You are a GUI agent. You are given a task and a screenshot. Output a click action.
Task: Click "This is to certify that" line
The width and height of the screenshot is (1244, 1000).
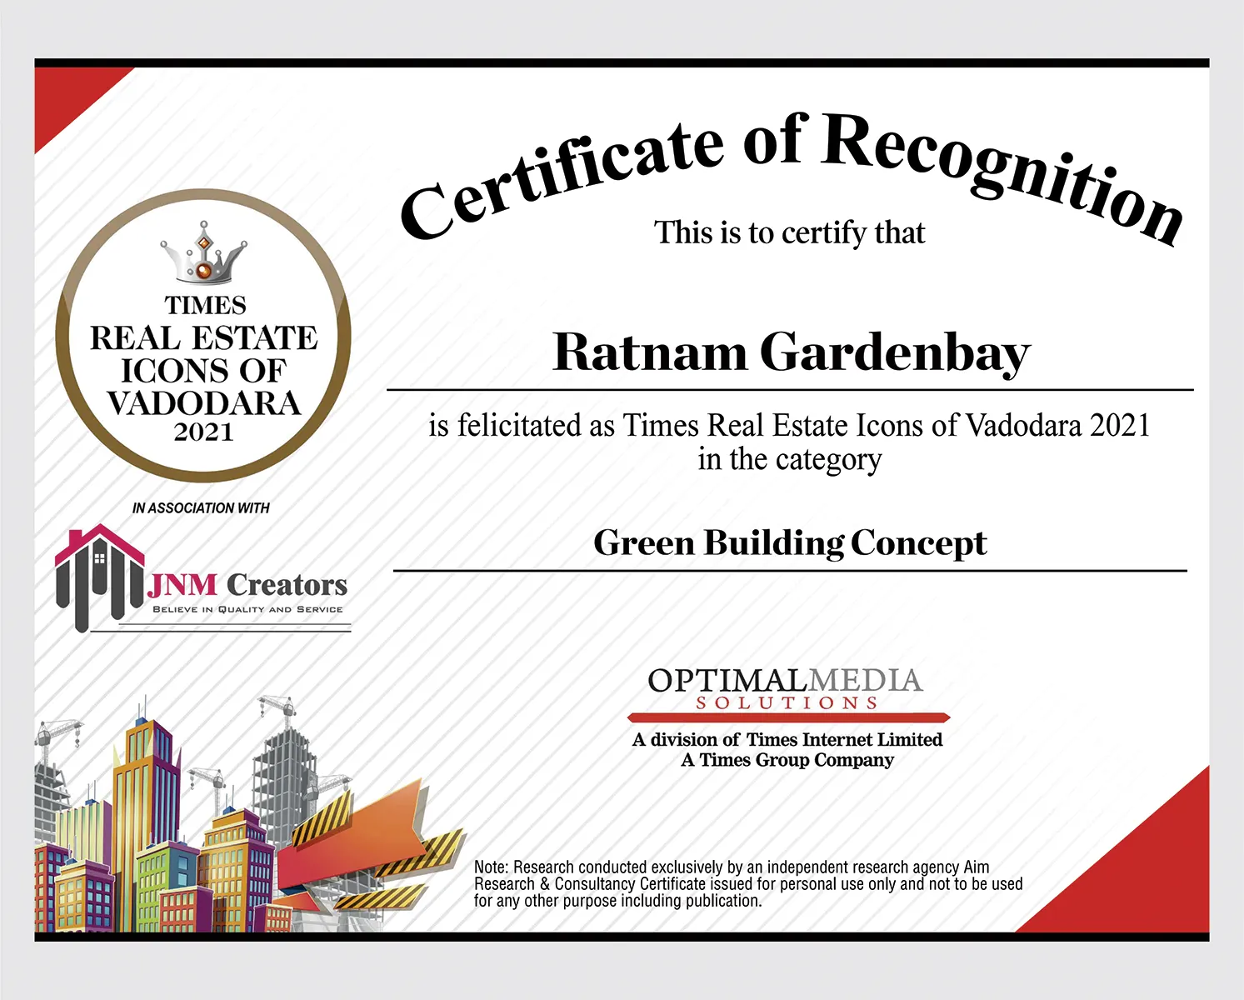click(789, 232)
